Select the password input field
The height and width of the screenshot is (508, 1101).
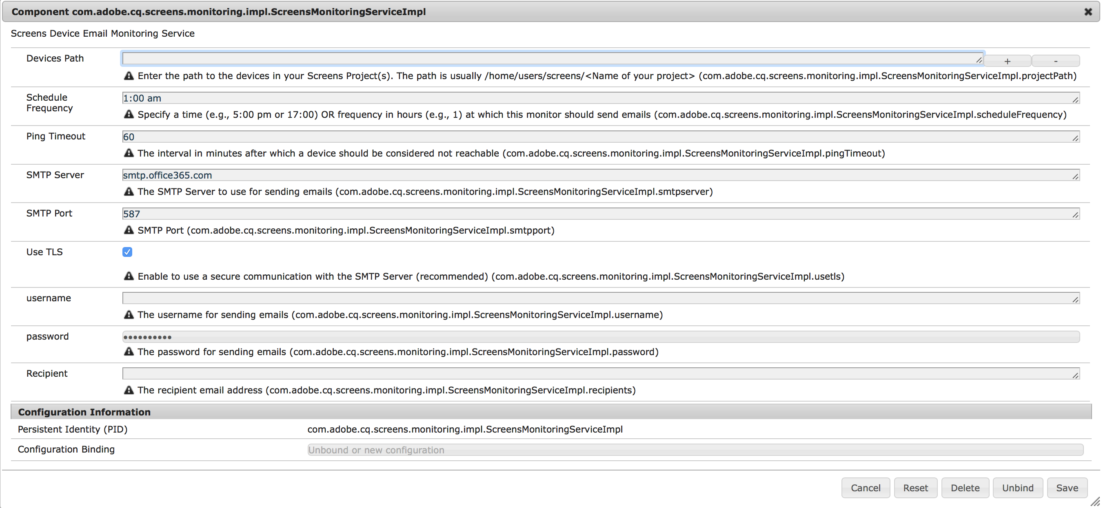(598, 337)
